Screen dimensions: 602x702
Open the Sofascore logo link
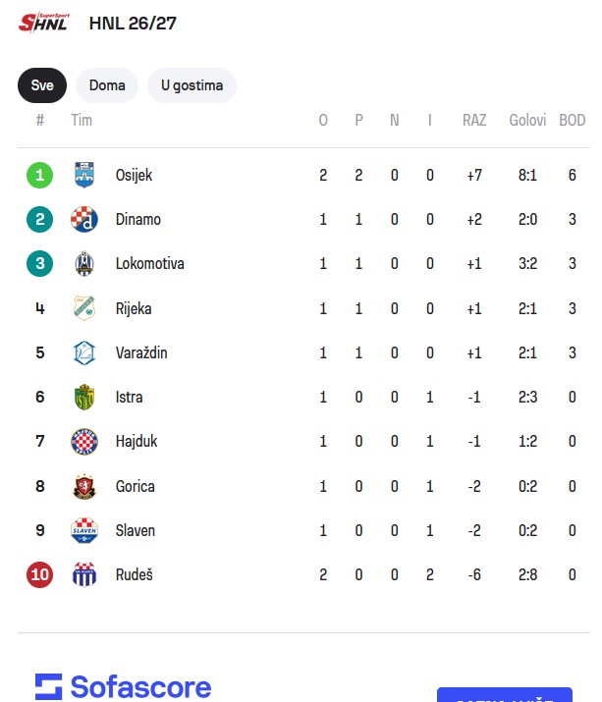[123, 686]
